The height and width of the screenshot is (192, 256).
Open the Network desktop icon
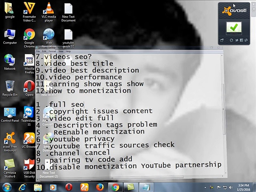click(x=10, y=62)
